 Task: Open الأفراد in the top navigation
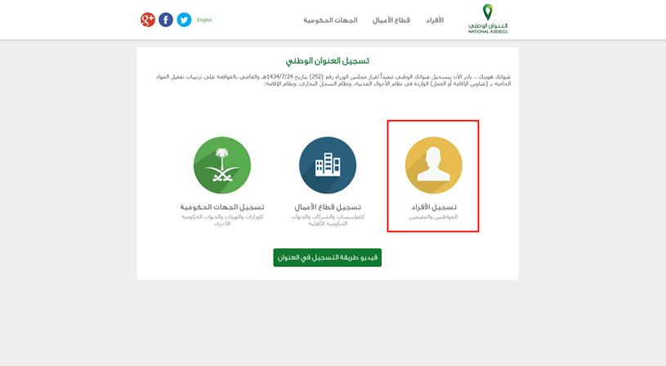[435, 20]
